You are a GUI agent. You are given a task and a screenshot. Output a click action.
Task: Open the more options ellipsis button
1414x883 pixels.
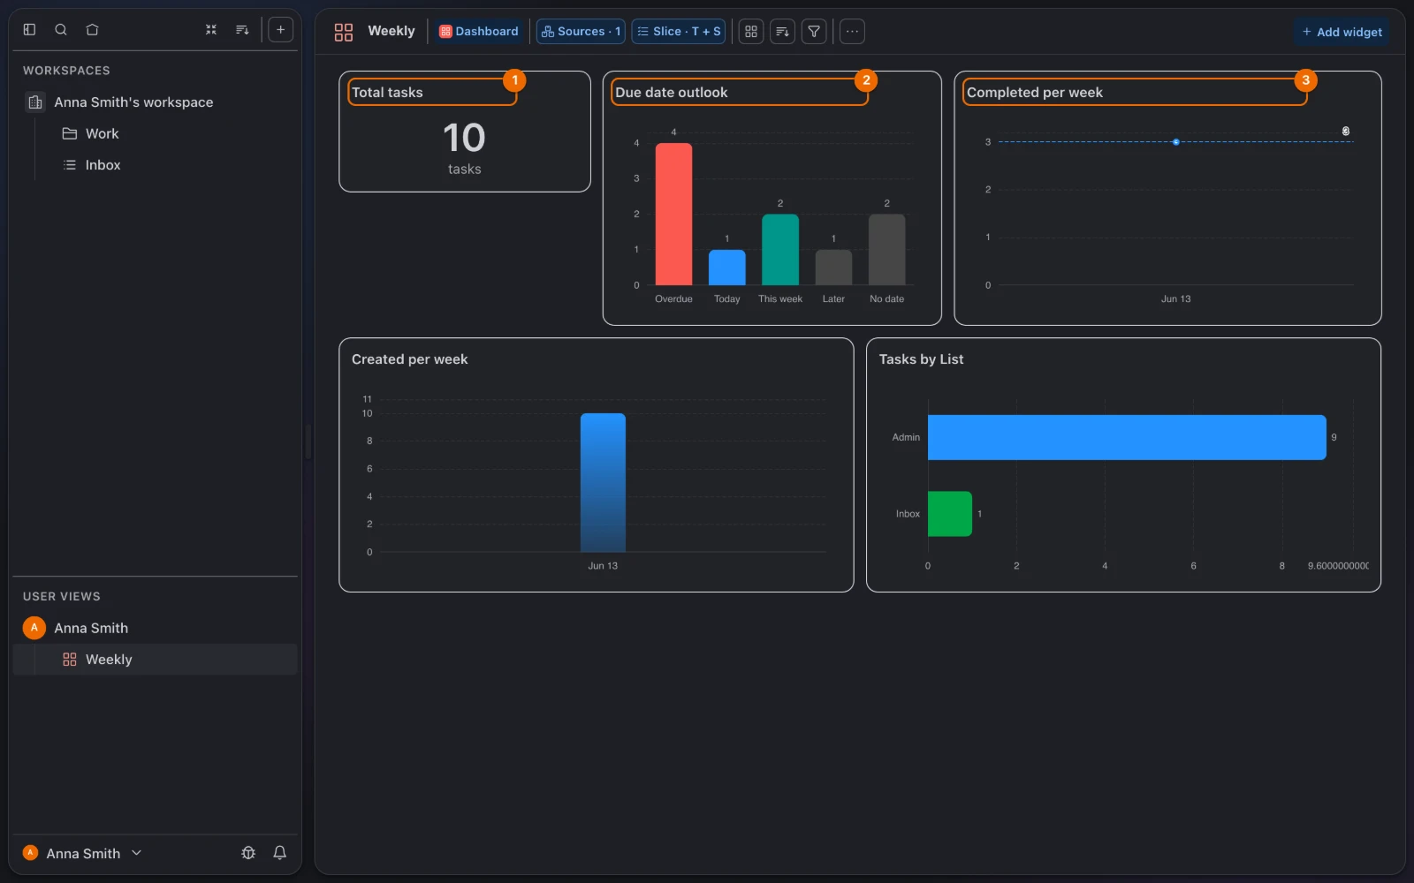[852, 31]
